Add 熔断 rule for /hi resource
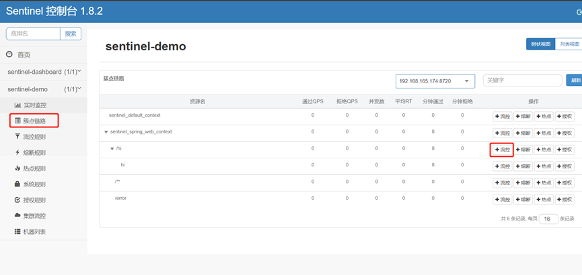The height and width of the screenshot is (275, 582). click(523, 150)
